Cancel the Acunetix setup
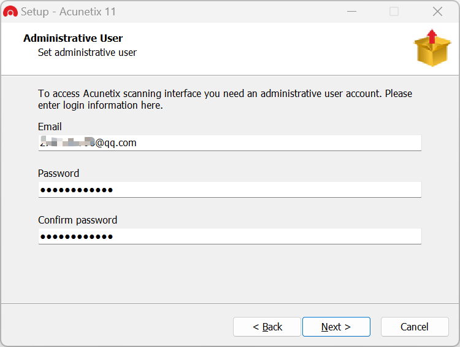This screenshot has width=460, height=347. (415, 327)
